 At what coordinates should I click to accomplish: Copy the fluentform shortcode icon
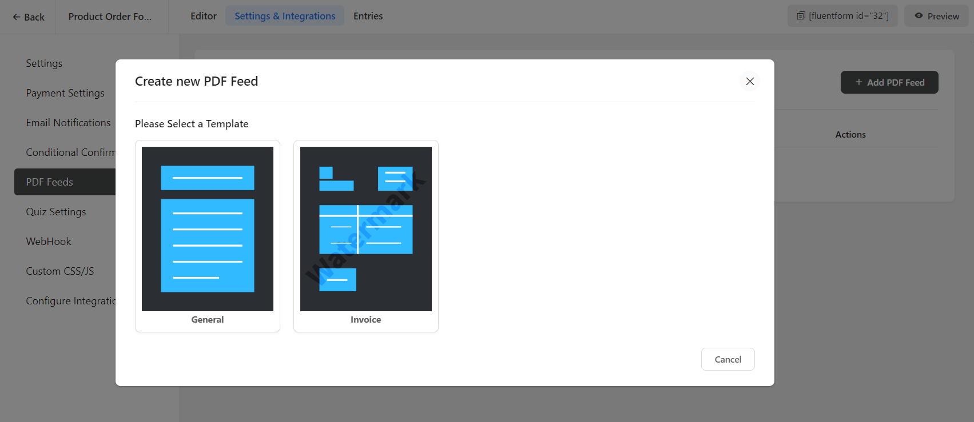coord(801,16)
